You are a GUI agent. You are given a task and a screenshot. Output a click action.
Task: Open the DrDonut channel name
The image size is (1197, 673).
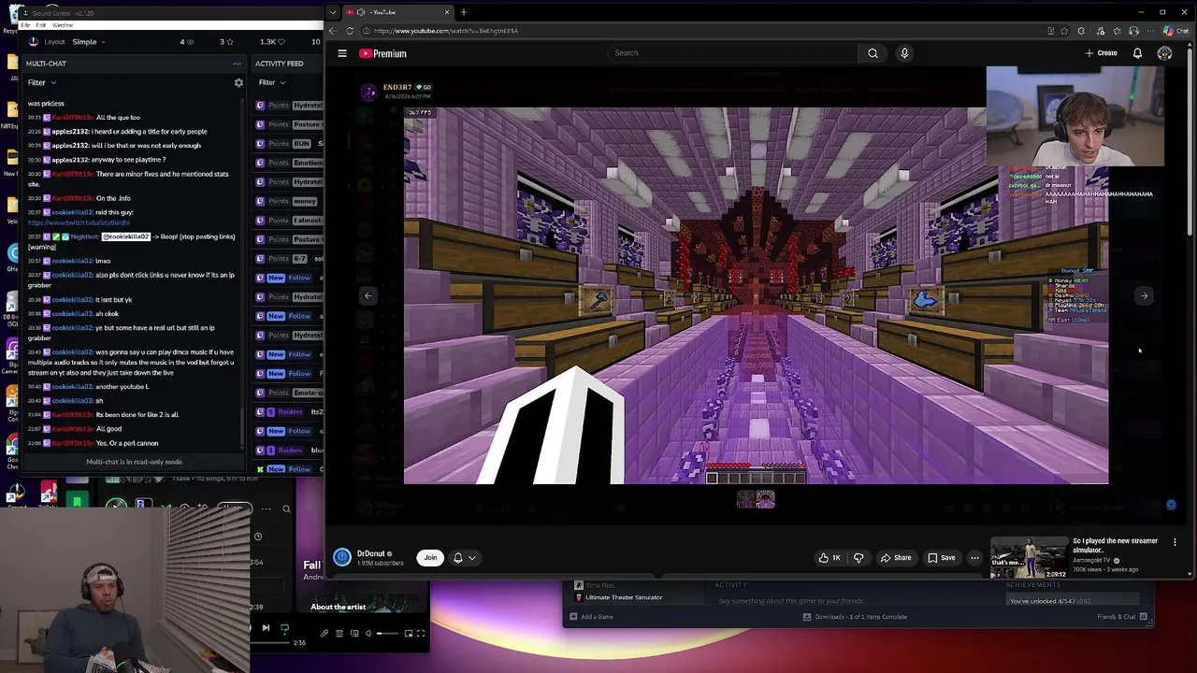(370, 553)
